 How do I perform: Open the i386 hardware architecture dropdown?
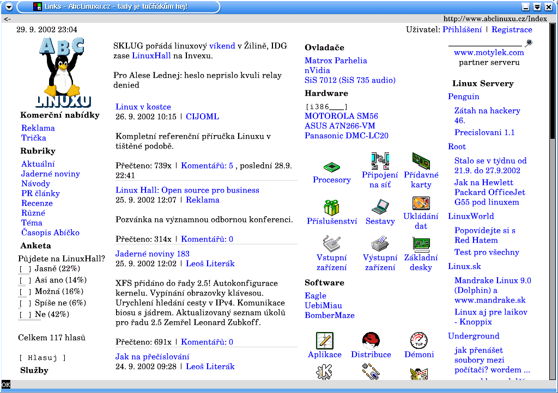click(x=326, y=107)
